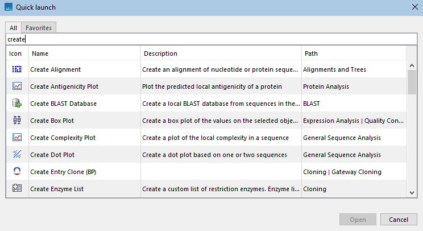Select the 'Create BLAST Database' name cell

click(x=85, y=104)
